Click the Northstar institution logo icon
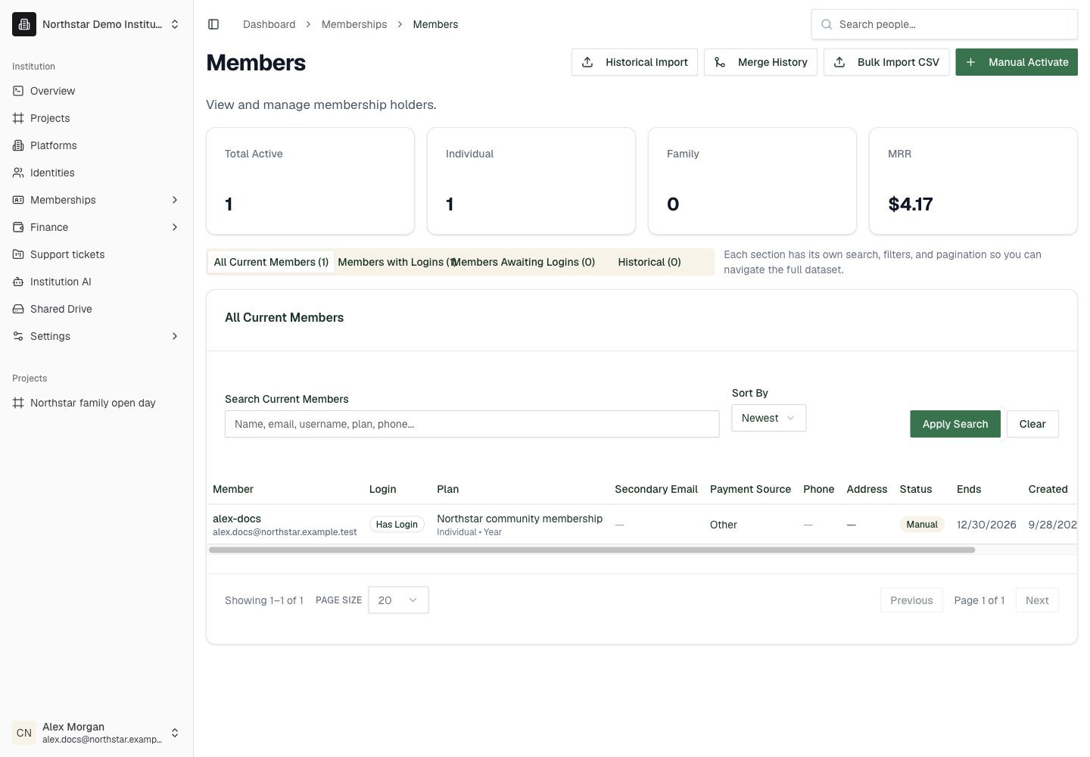This screenshot has width=1090, height=757. pos(24,24)
